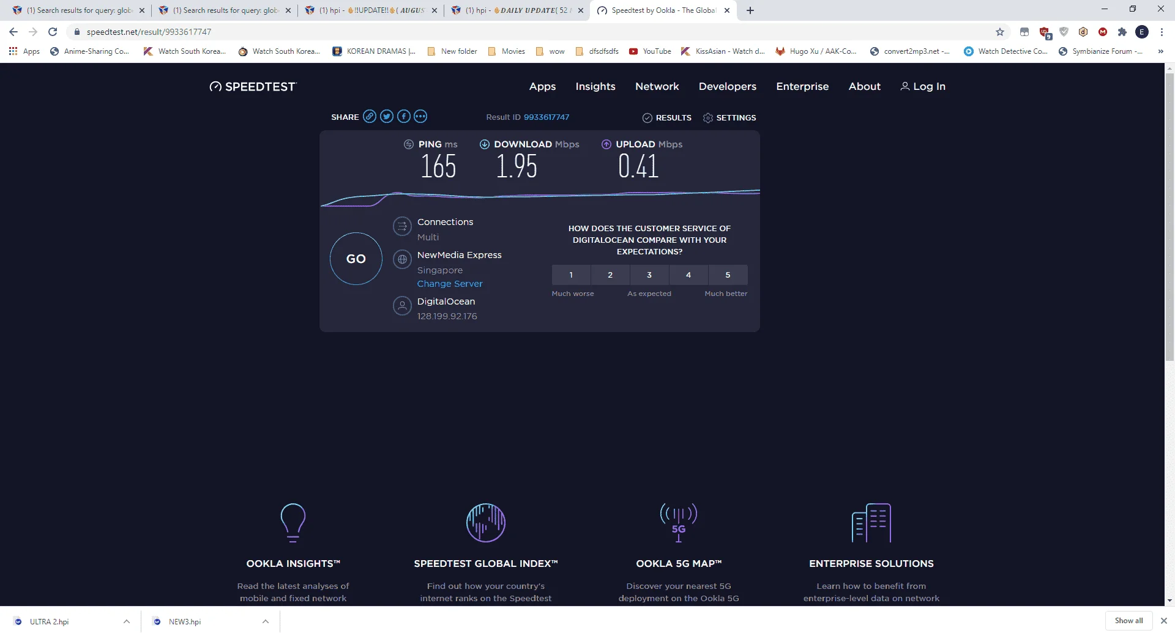This screenshot has height=636, width=1175.
Task: Click the ping icon
Action: pos(409,144)
